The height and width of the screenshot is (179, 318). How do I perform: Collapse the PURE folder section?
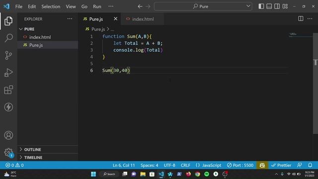click(x=48, y=29)
